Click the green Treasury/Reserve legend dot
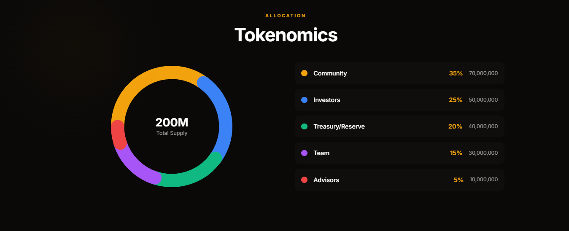 [304, 126]
